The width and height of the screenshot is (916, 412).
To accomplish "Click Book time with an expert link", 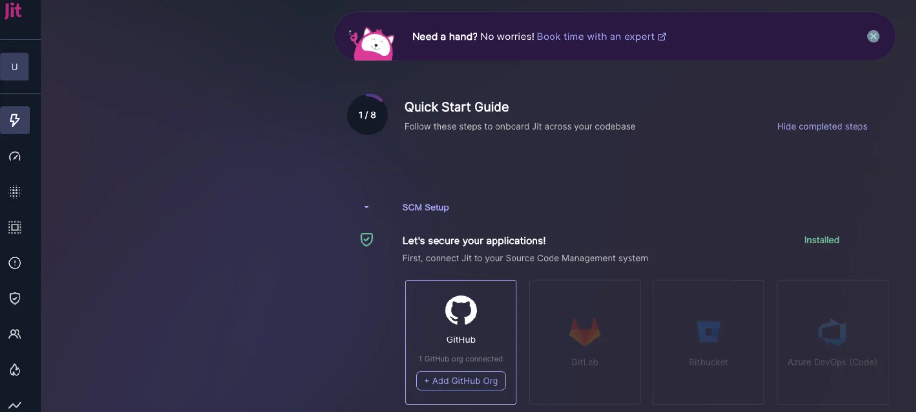I will 601,37.
